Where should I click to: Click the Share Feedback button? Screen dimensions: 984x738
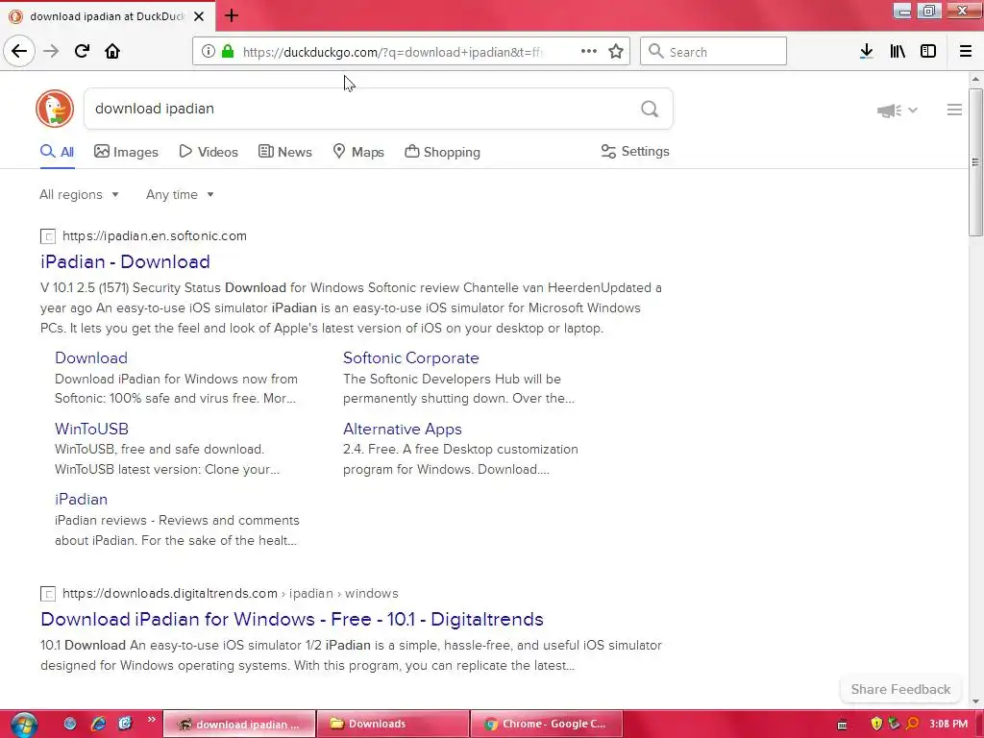point(900,689)
